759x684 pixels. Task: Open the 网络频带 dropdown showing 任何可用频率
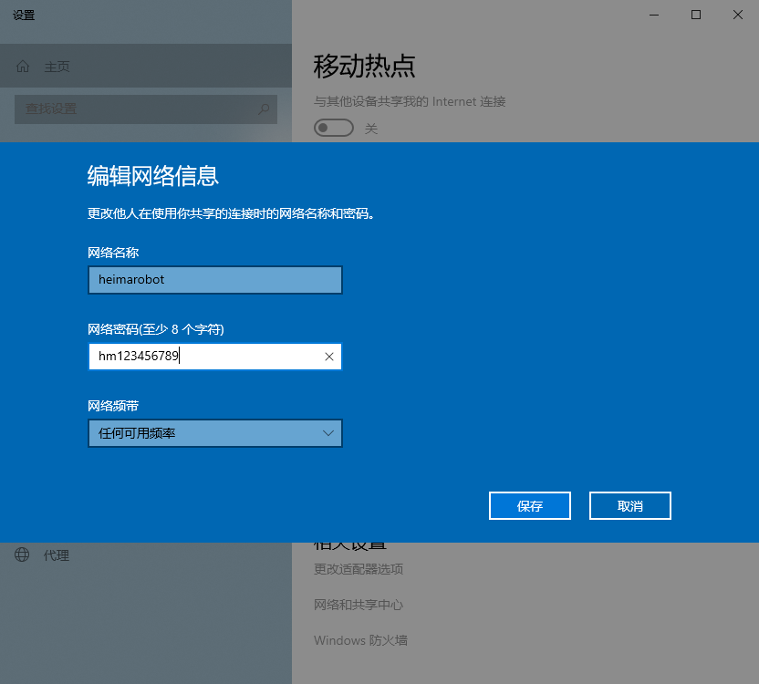(214, 433)
